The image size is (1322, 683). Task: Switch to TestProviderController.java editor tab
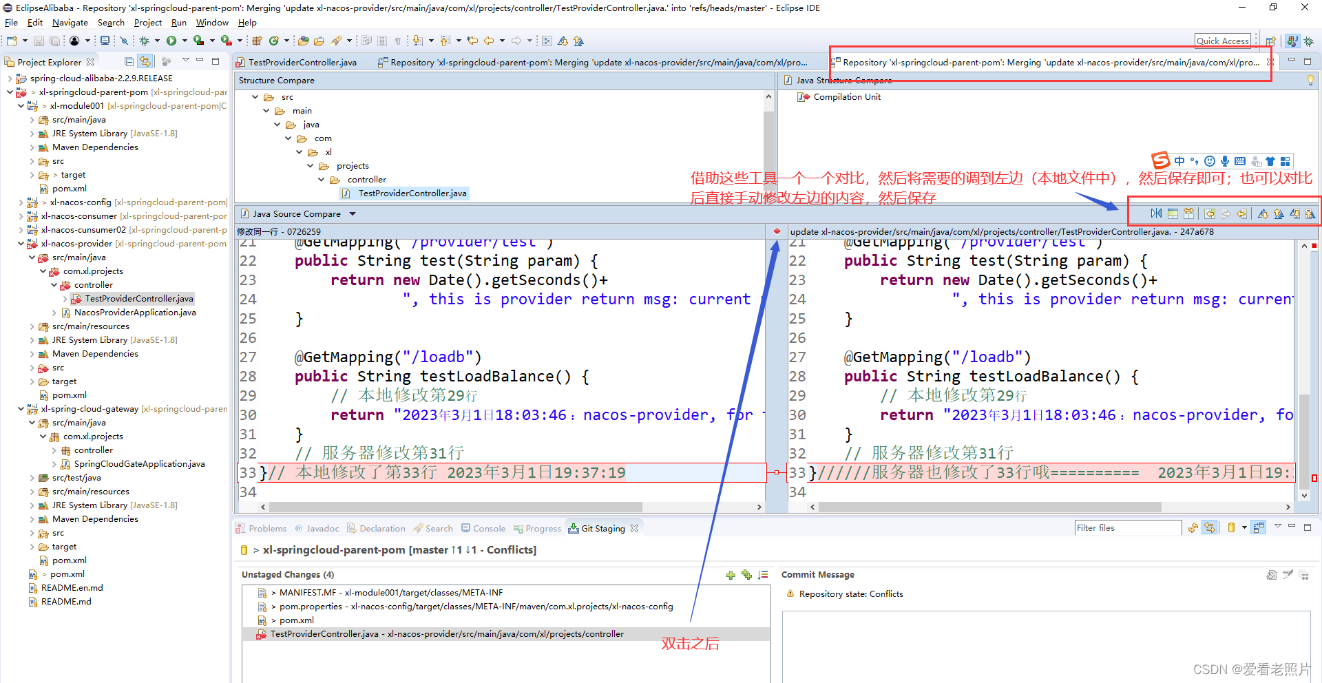tap(296, 62)
